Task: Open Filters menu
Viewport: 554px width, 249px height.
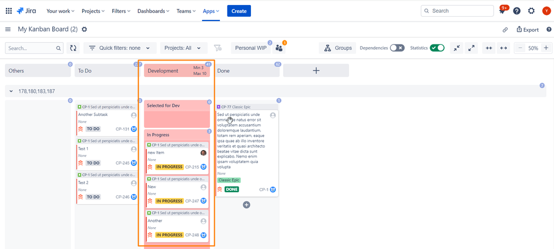Action: tap(121, 11)
